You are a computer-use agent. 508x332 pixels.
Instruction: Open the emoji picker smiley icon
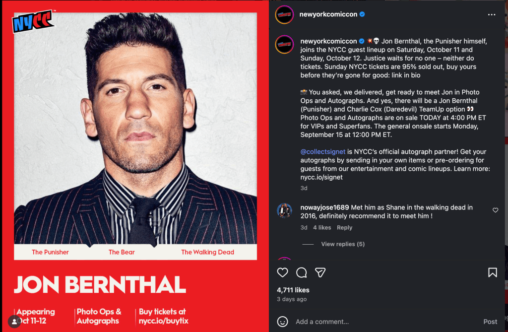(282, 321)
